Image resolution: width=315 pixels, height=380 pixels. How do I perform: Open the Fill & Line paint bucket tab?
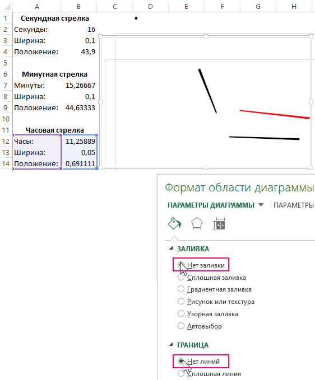click(174, 223)
